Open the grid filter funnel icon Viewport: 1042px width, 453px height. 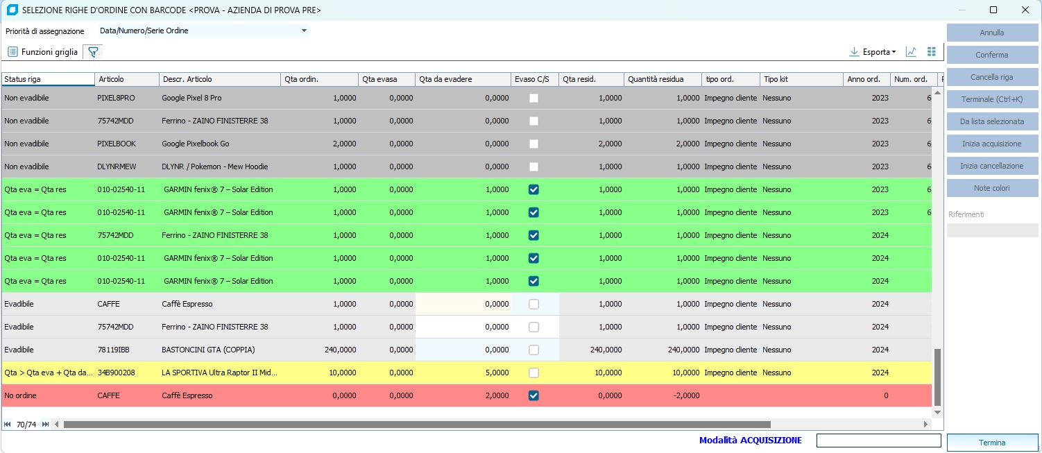92,52
